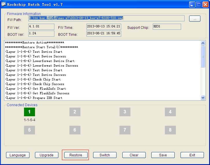
Task: Click the FW Ver field 4.1.01
Action: [x=41, y=27]
